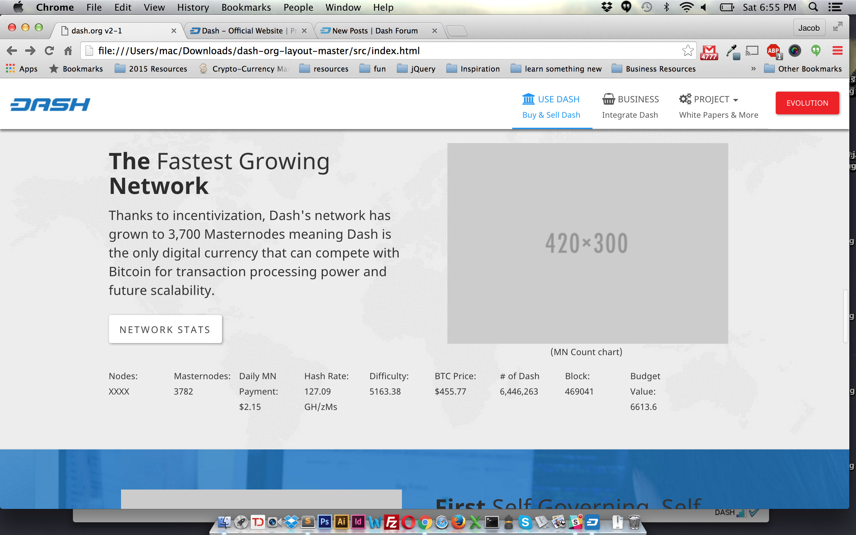Open Slack from the dock
856x535 pixels.
pos(575,522)
